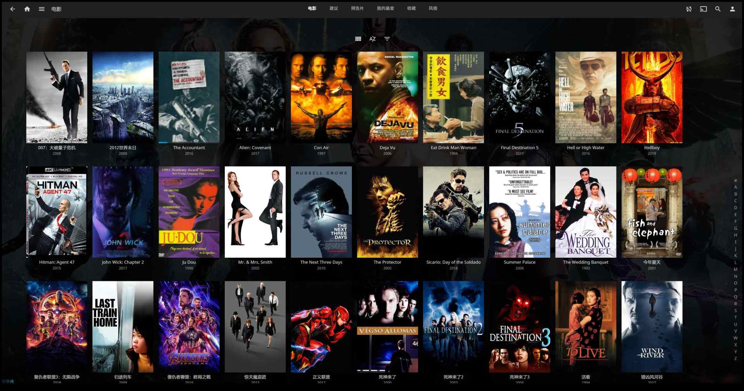Select the 风格 tab

433,9
